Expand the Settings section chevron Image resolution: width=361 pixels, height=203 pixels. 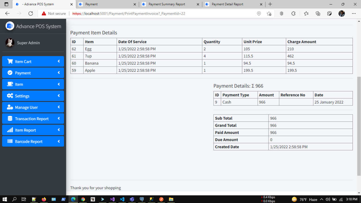tap(59, 96)
